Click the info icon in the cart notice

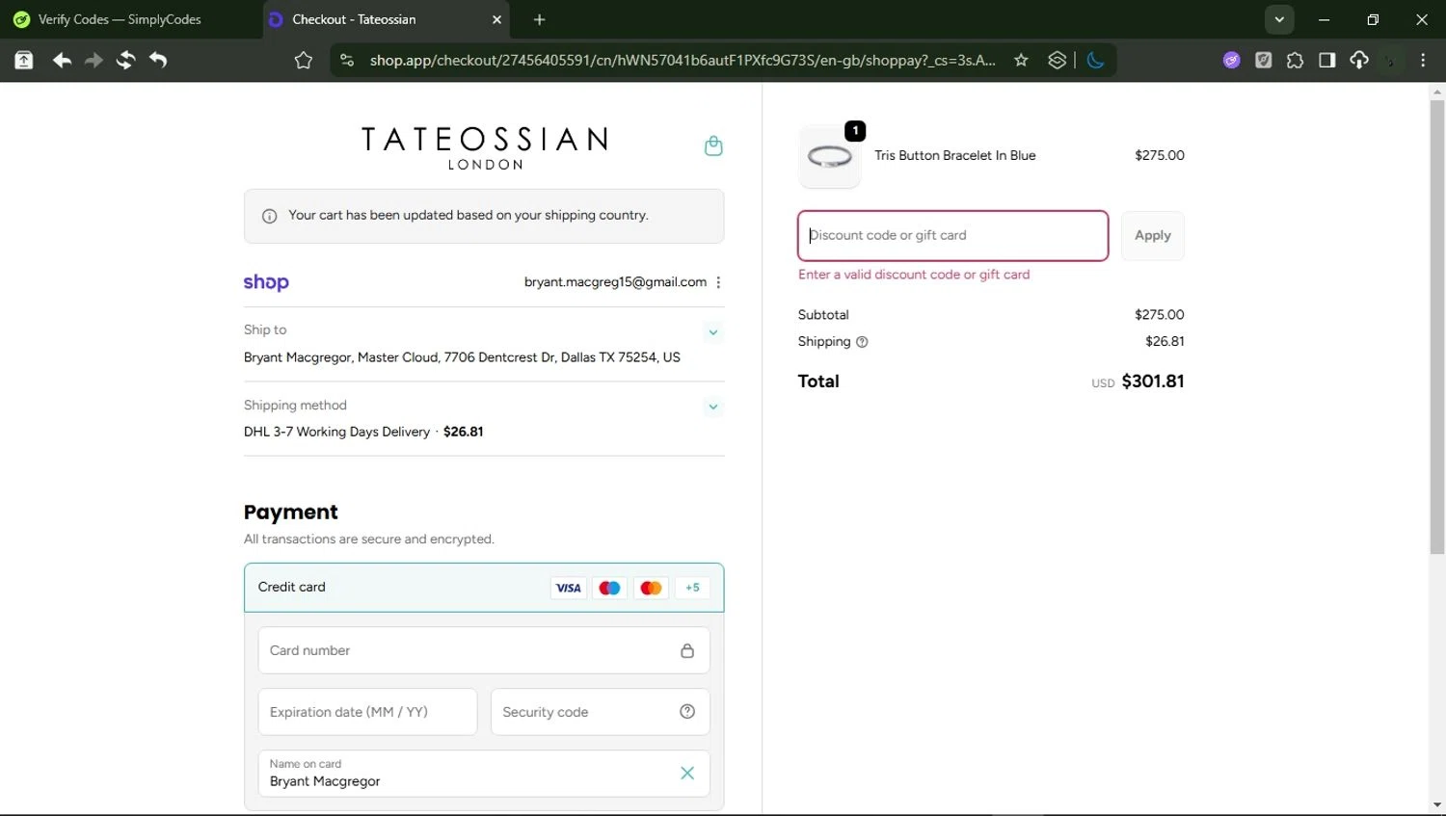tap(270, 216)
